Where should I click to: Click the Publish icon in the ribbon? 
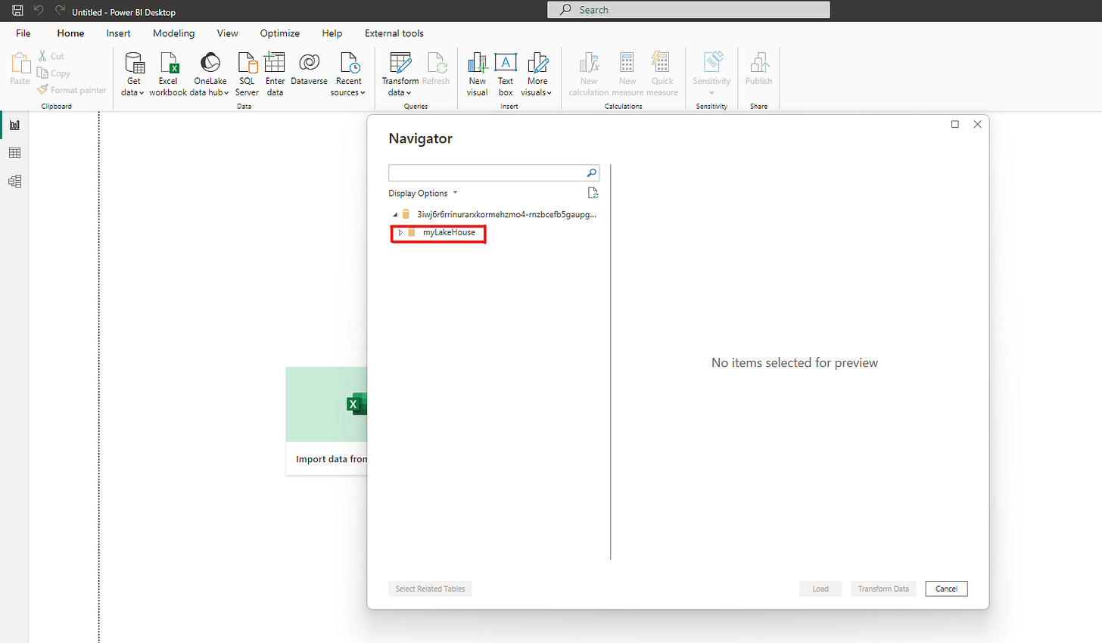[758, 72]
